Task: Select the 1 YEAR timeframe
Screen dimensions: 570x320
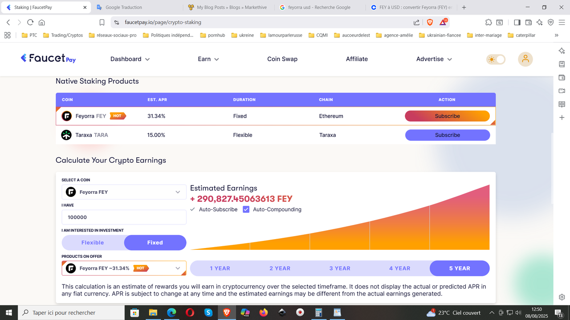Action: 220,268
